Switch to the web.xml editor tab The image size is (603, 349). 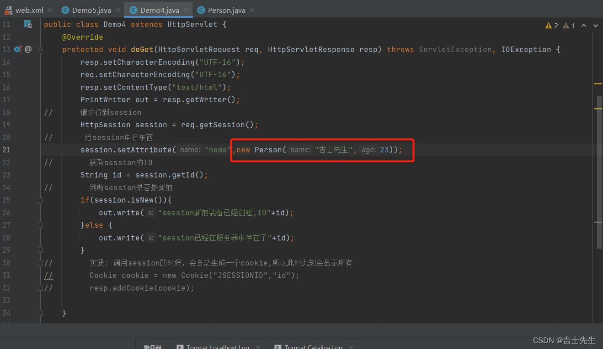pos(29,10)
